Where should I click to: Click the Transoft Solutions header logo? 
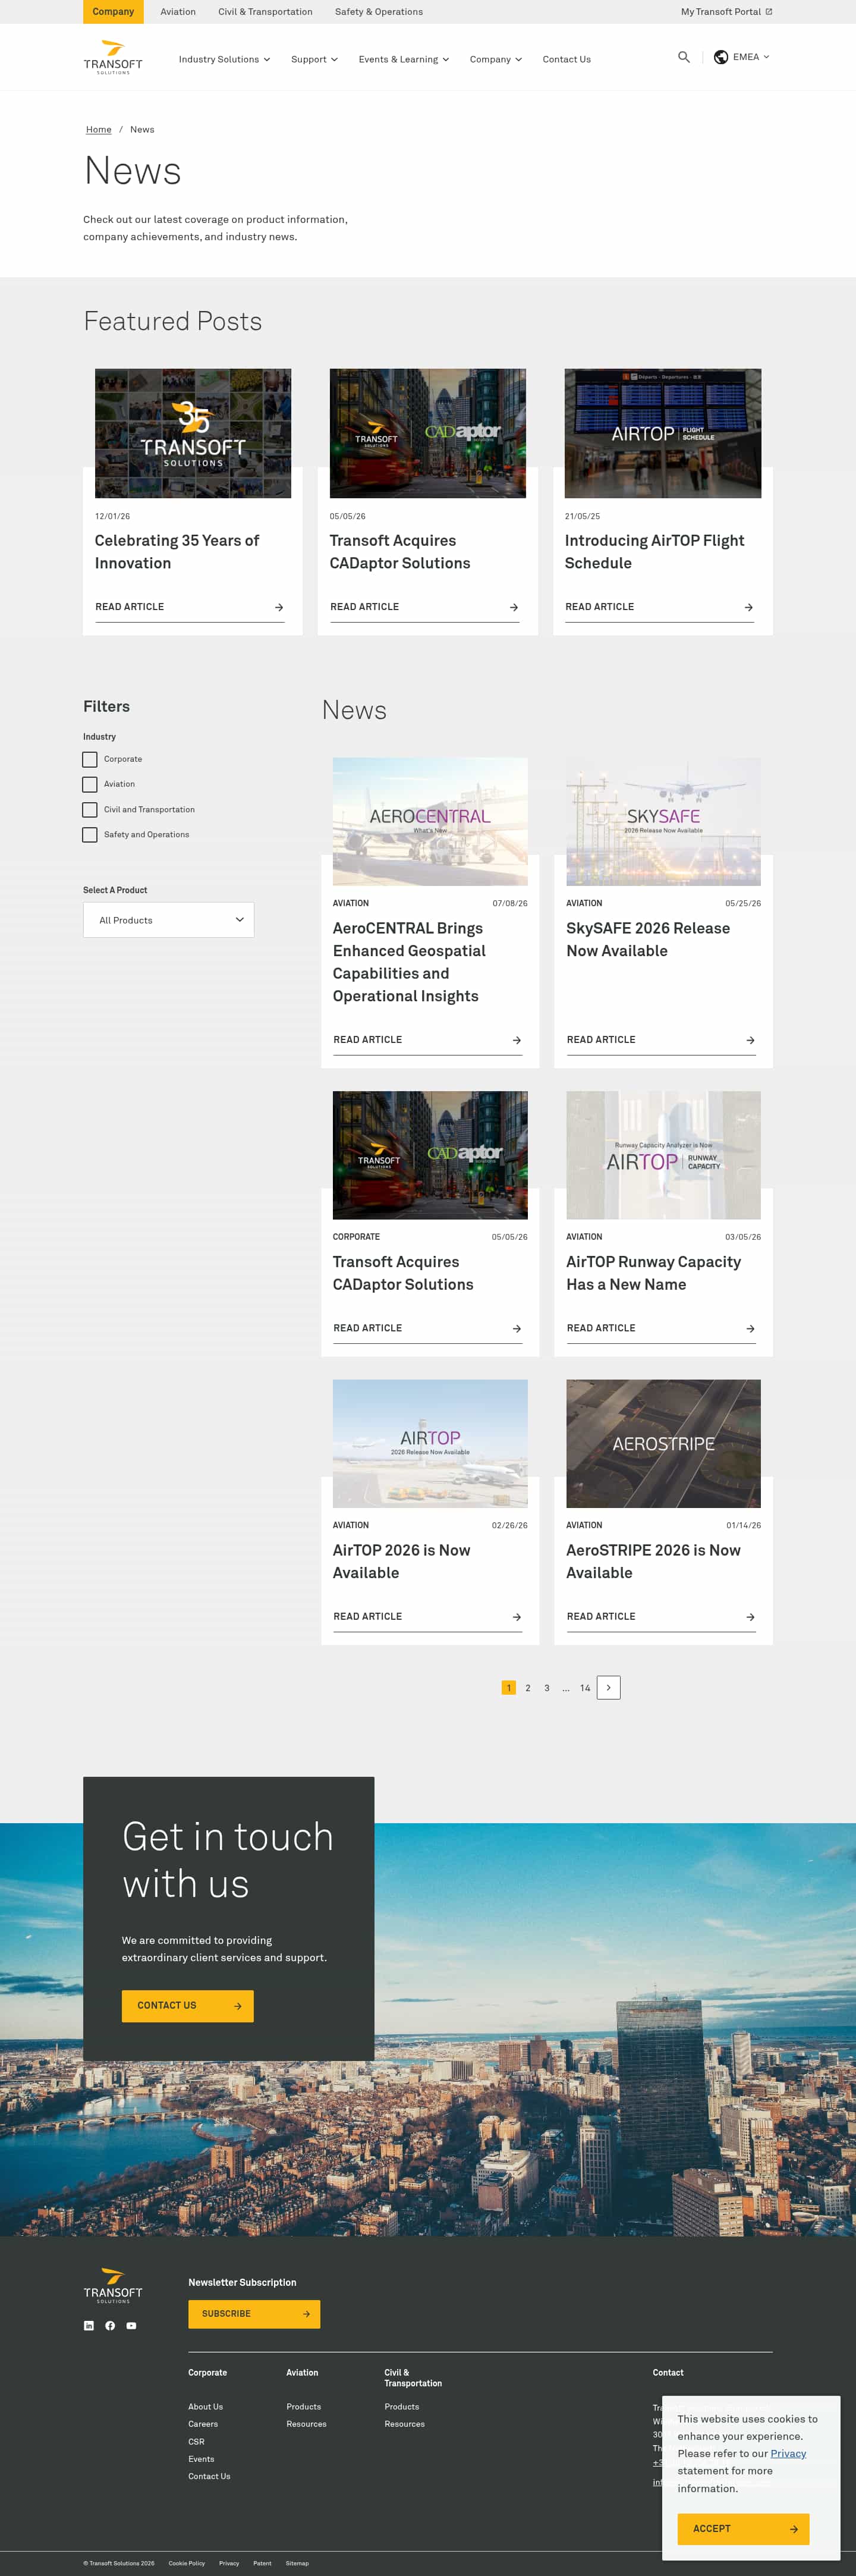[113, 57]
